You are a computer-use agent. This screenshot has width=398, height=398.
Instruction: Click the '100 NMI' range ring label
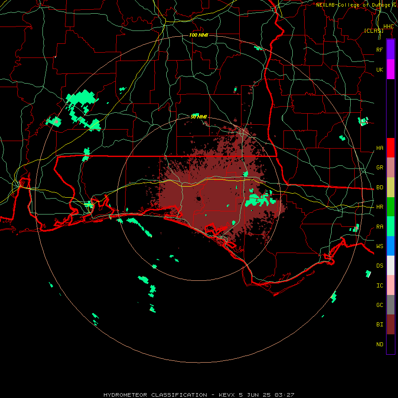[199, 35]
